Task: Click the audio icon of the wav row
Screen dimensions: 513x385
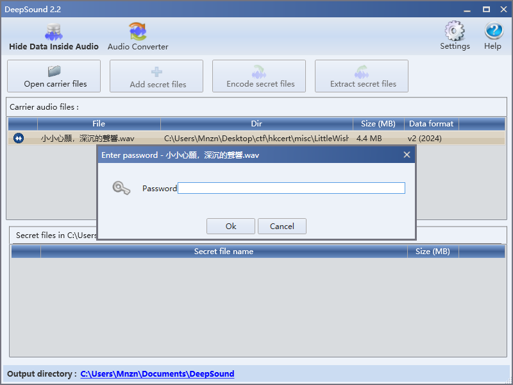Action: pyautogui.click(x=19, y=138)
